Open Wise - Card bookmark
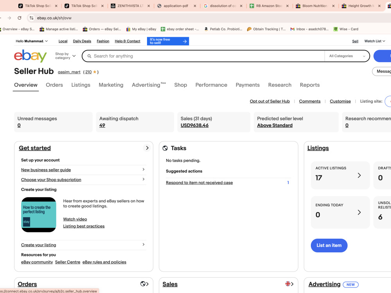The image size is (391, 293). click(346, 29)
